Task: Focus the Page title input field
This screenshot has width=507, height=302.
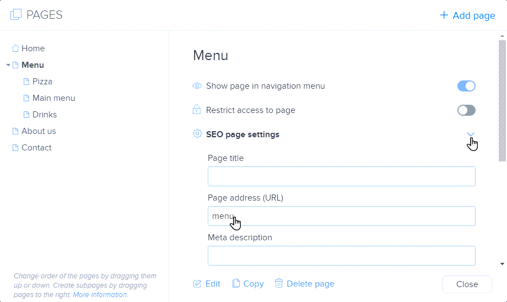Action: point(342,176)
